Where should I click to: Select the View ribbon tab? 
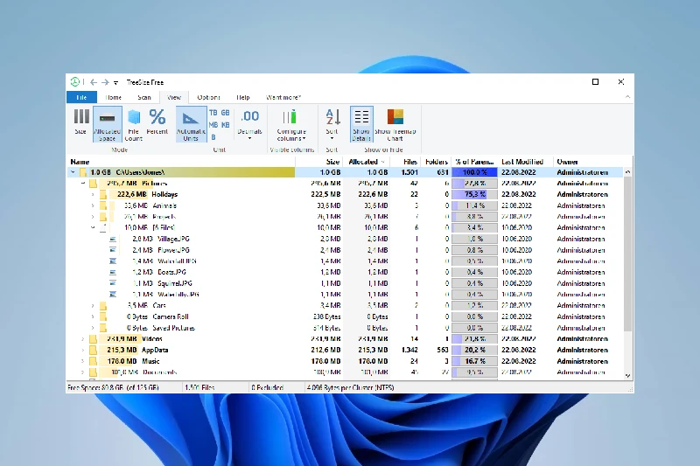174,97
